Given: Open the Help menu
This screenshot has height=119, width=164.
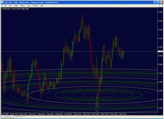Looking at the screenshot, I should click(42, 6).
